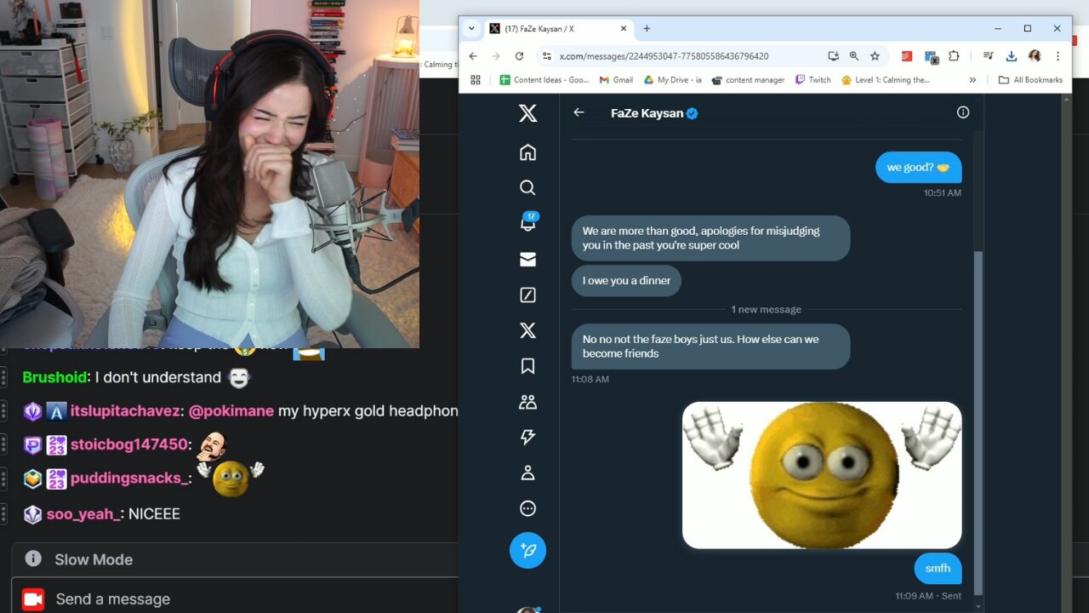Open Notifications bell with 17 badge
This screenshot has width=1089, height=613.
coord(528,222)
